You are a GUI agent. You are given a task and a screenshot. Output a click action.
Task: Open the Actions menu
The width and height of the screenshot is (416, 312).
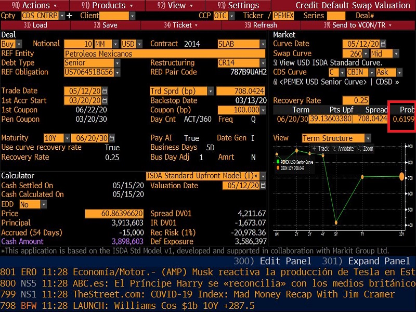pos(32,5)
